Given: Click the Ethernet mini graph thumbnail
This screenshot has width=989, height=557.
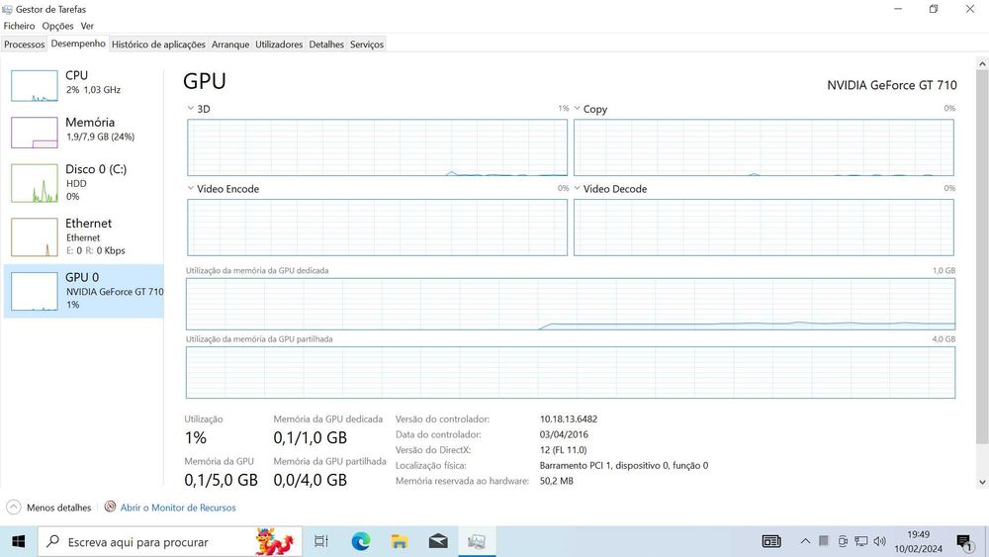Looking at the screenshot, I should [x=34, y=237].
